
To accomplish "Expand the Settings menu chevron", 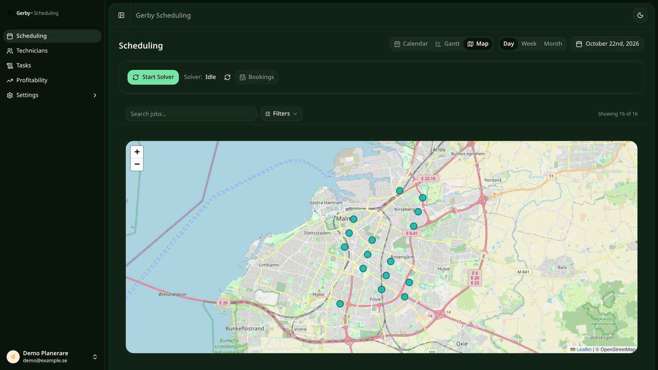I will click(95, 95).
